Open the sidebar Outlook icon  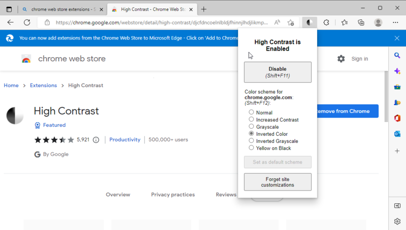(397, 134)
